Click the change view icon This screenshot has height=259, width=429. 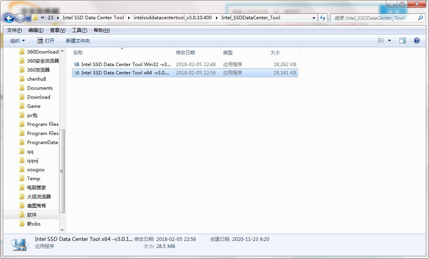click(x=381, y=41)
